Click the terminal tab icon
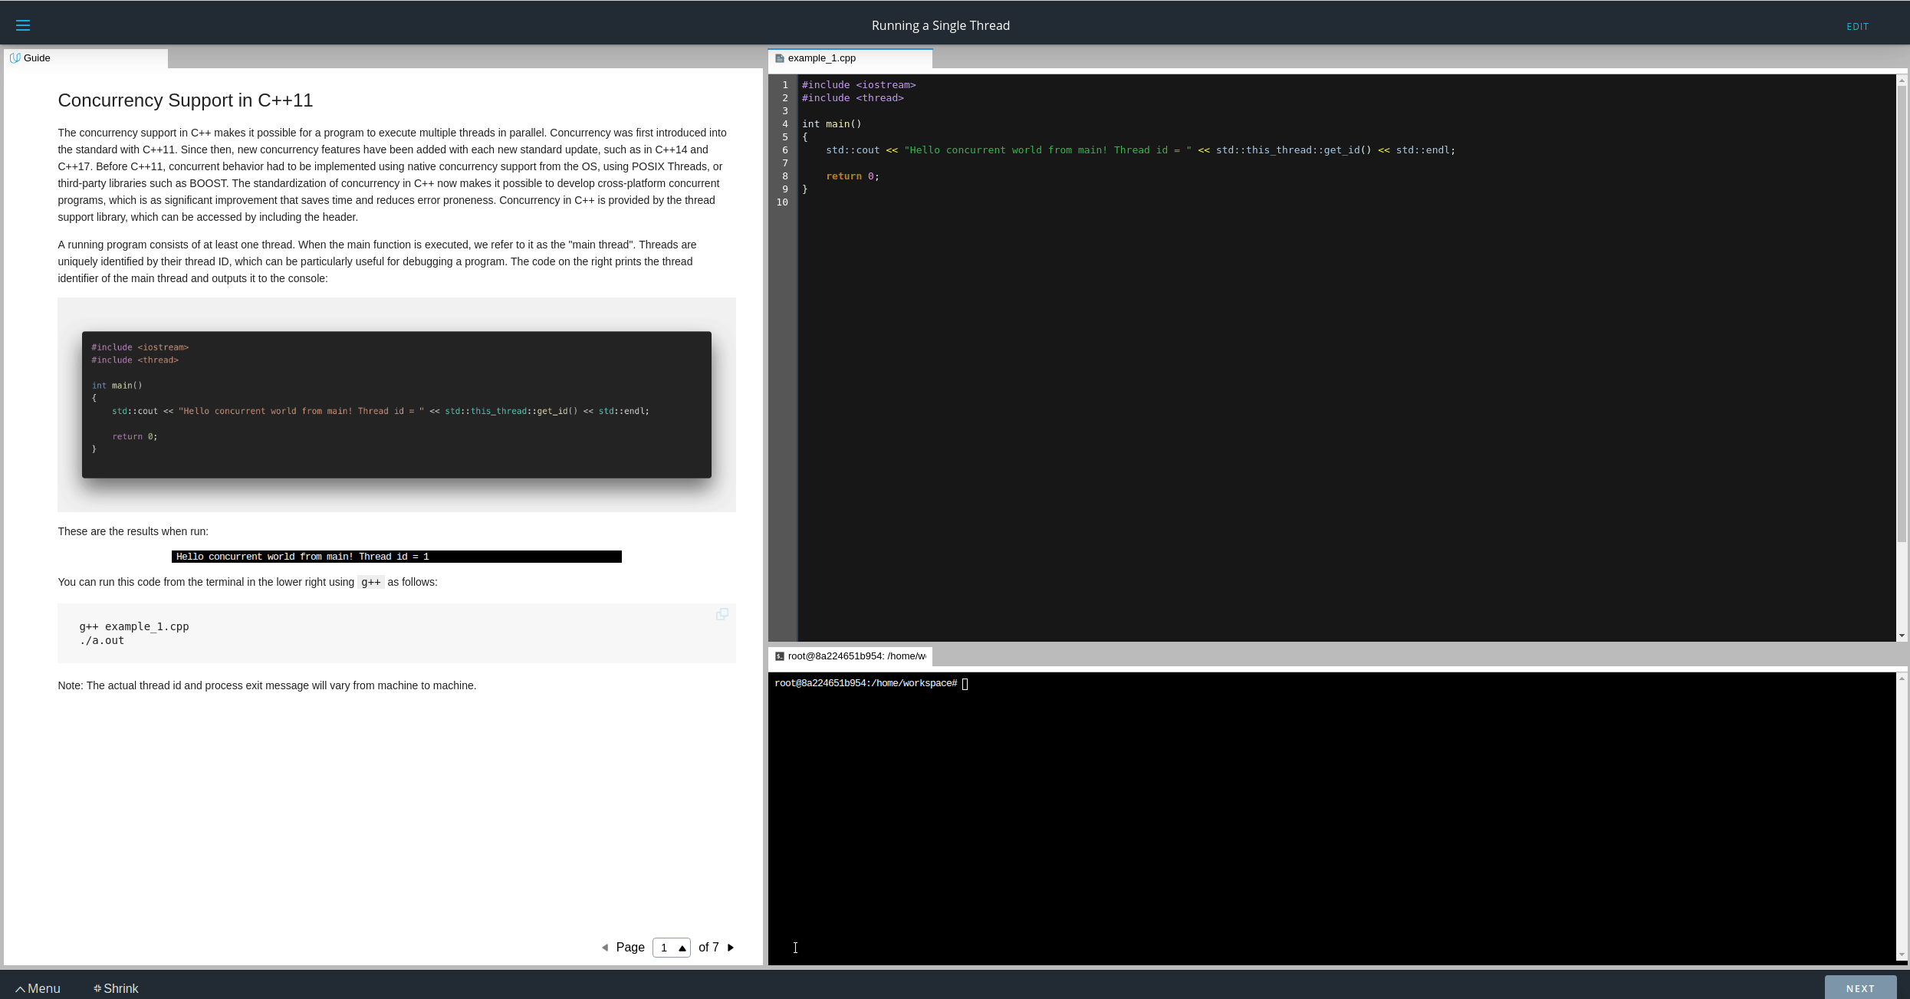Image resolution: width=1910 pixels, height=999 pixels. [779, 656]
